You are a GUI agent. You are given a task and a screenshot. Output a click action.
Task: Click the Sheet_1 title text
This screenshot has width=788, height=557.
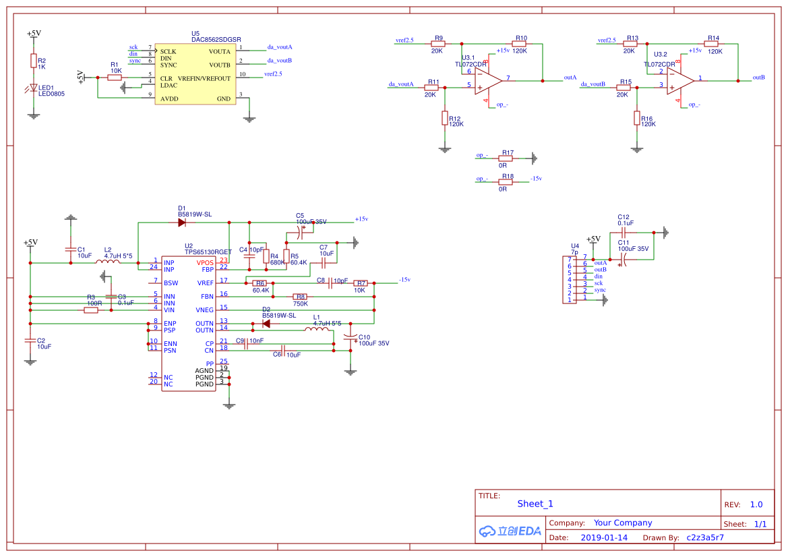(535, 504)
